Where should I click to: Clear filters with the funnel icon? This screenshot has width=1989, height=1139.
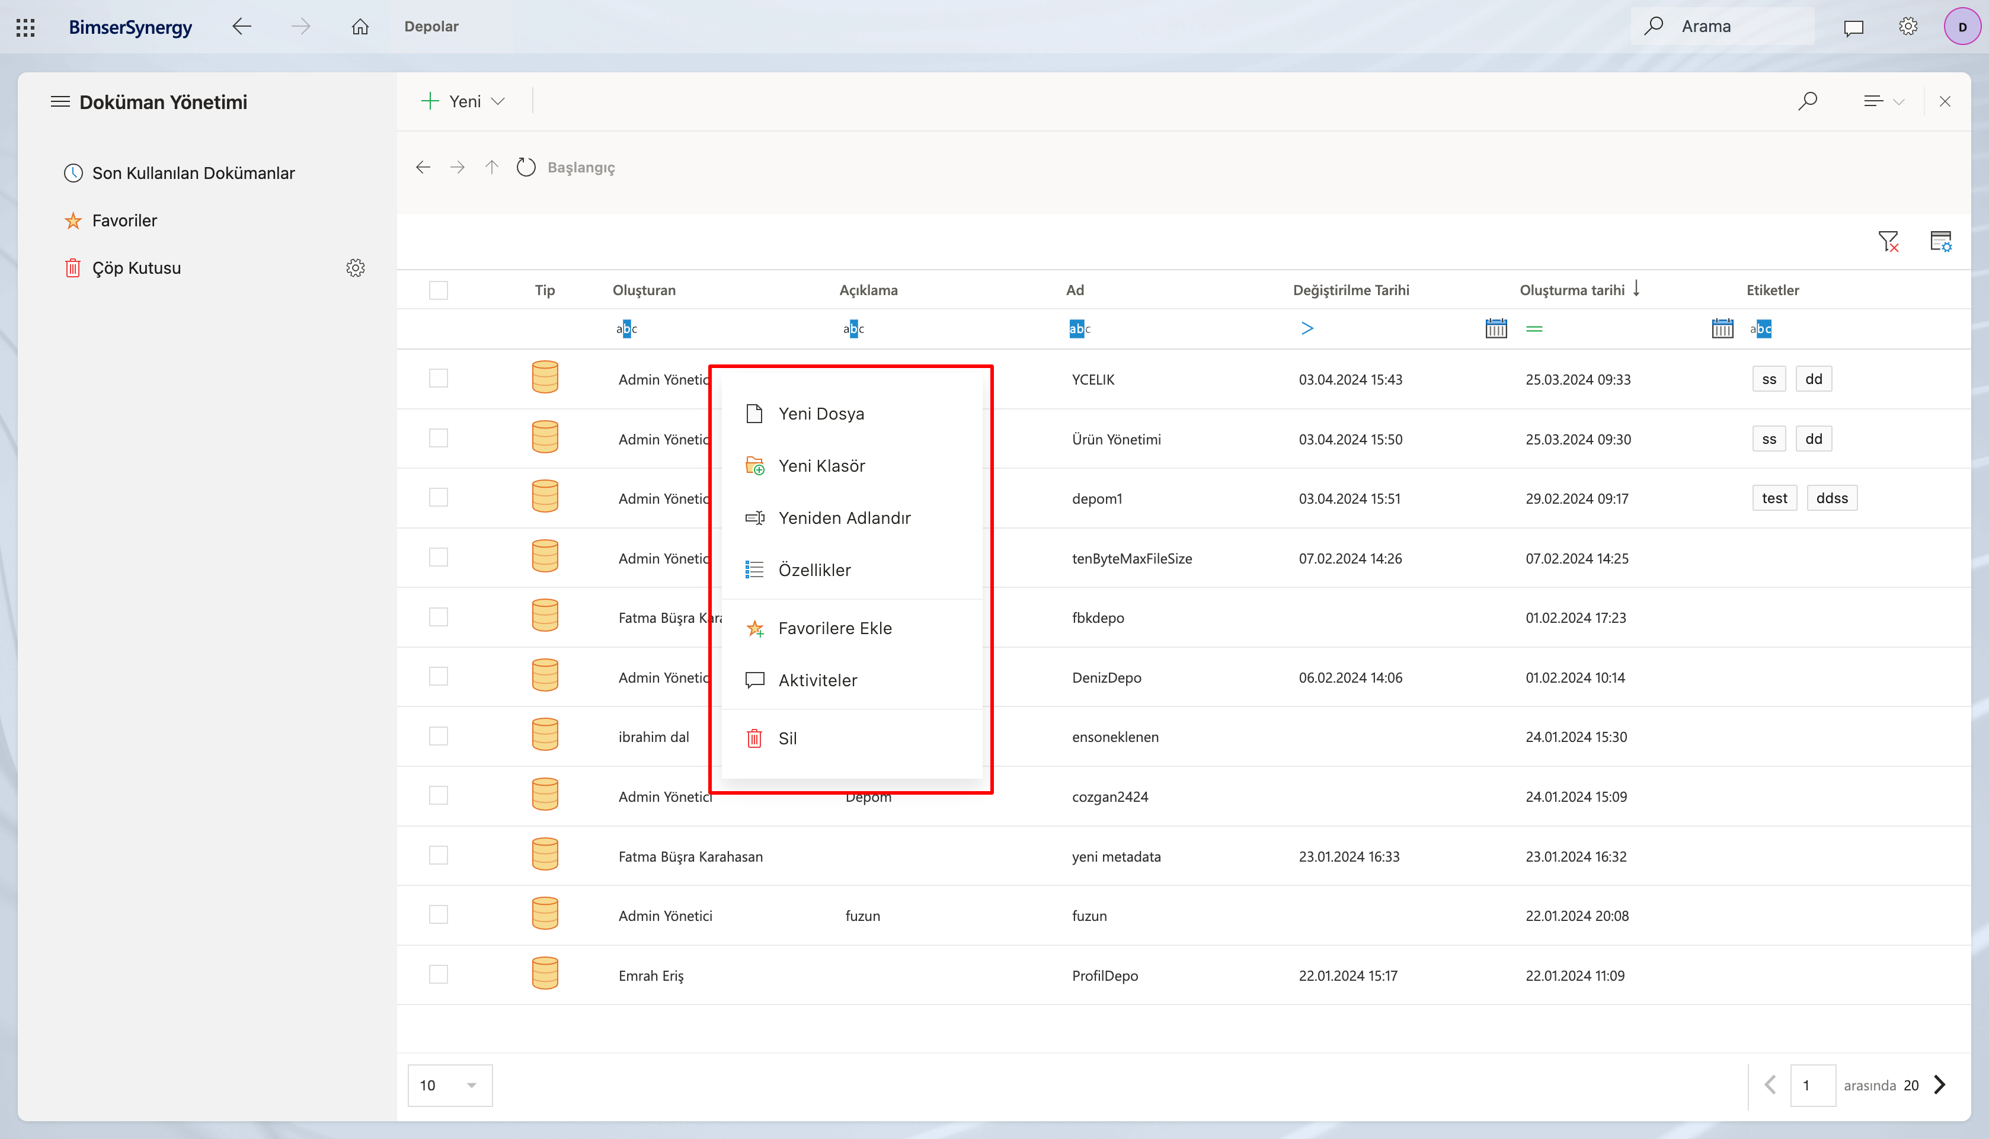(1888, 241)
